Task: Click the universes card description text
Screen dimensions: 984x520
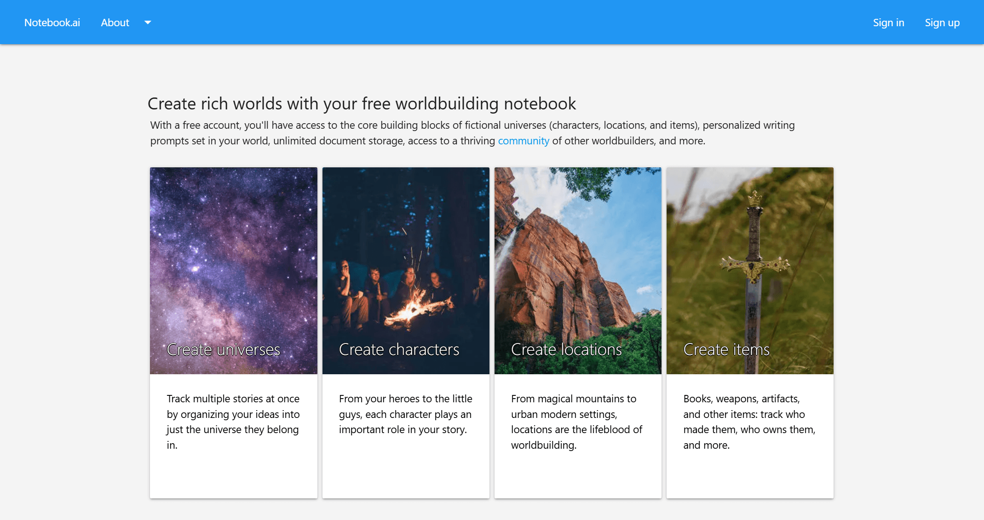Action: (x=233, y=422)
